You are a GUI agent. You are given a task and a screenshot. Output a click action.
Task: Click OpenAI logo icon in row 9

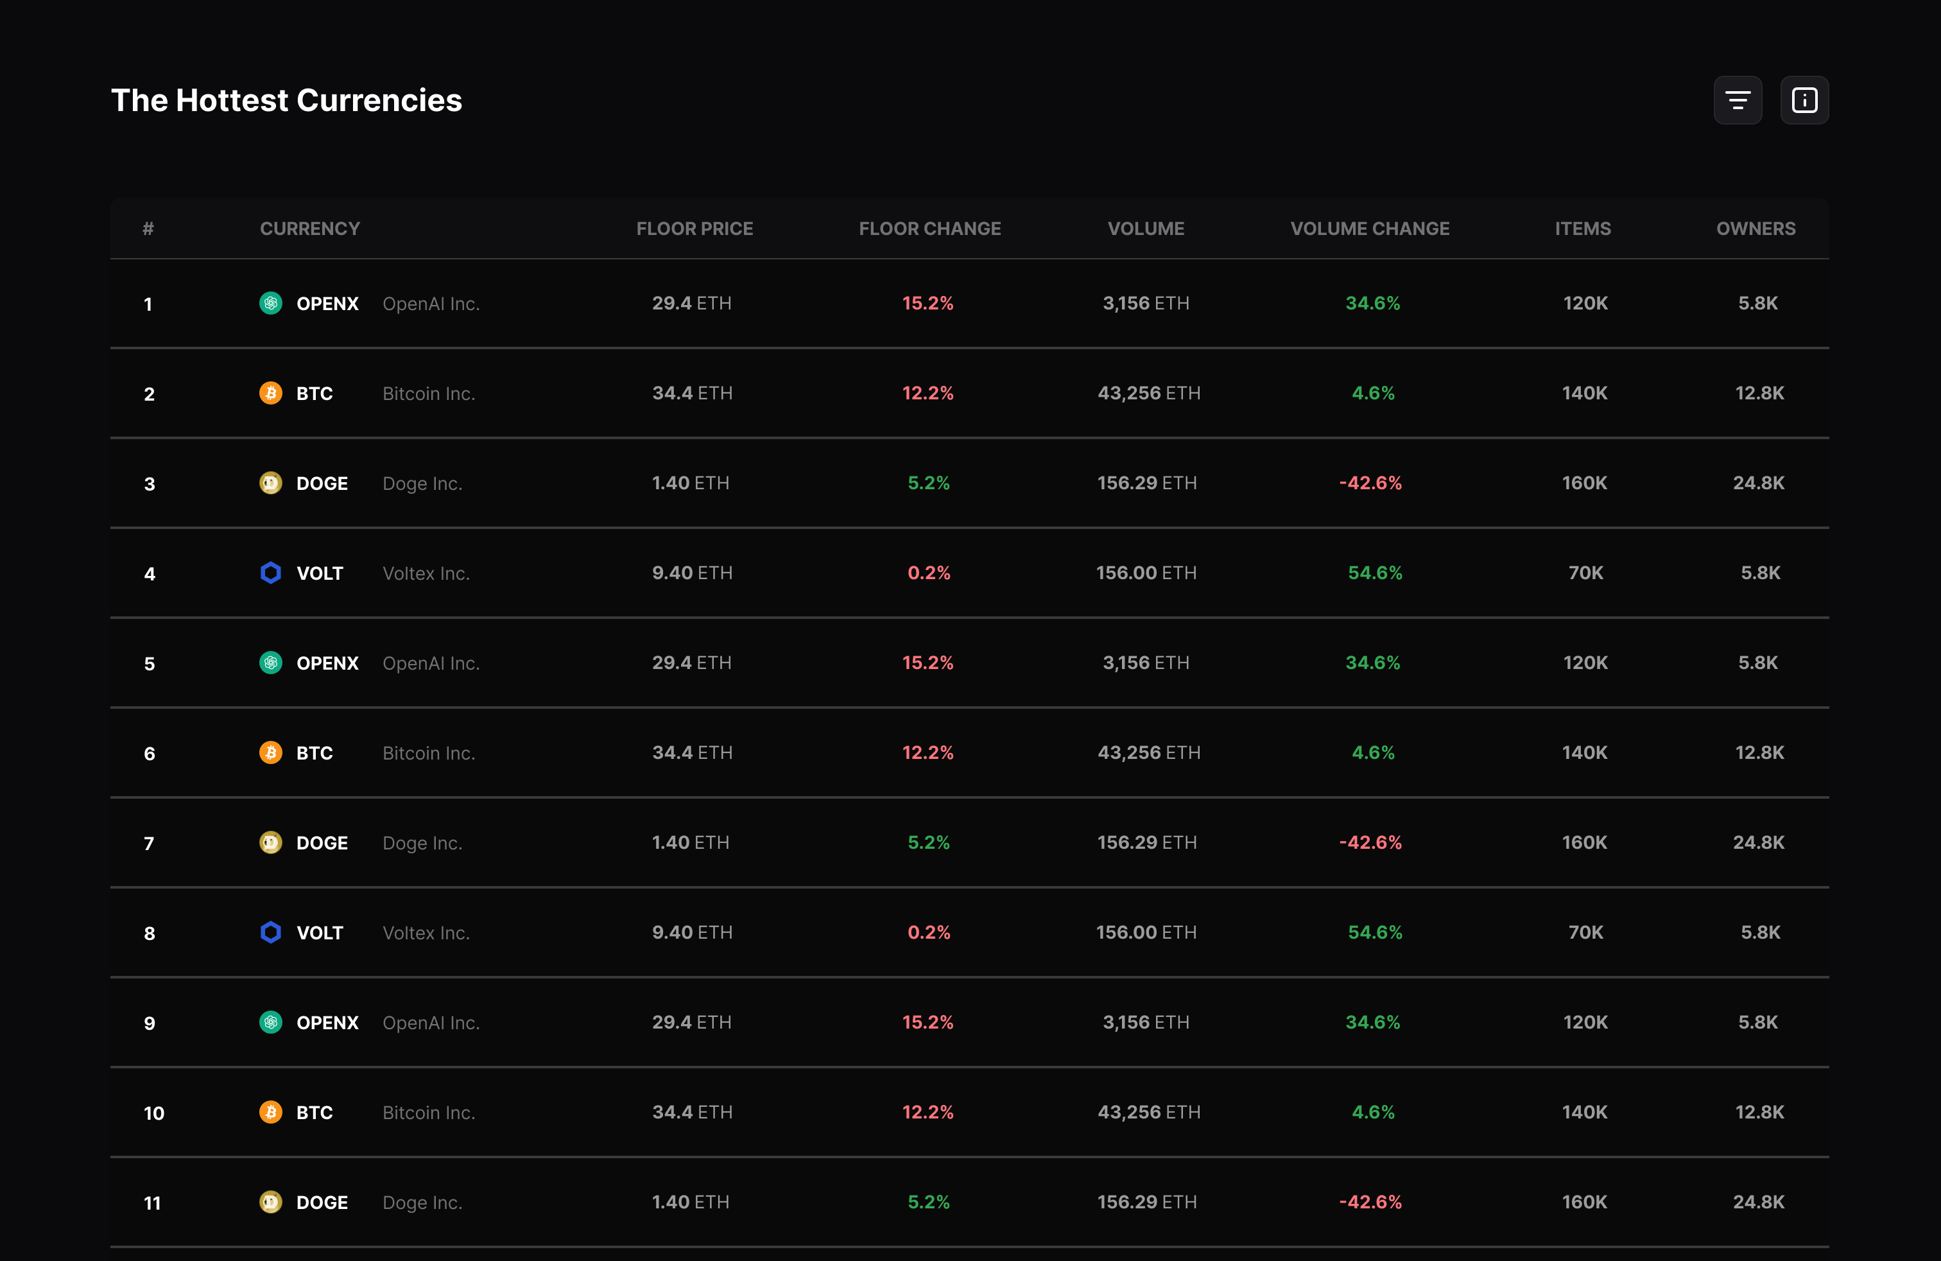(271, 1022)
